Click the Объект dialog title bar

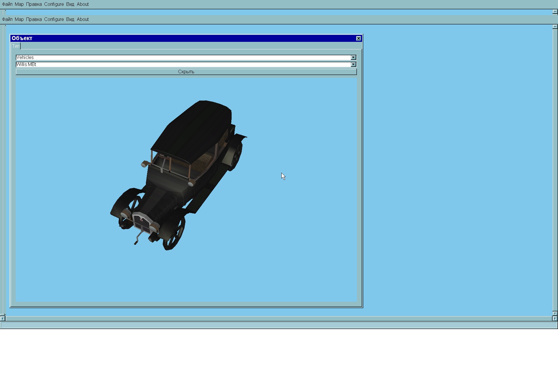pyautogui.click(x=186, y=38)
